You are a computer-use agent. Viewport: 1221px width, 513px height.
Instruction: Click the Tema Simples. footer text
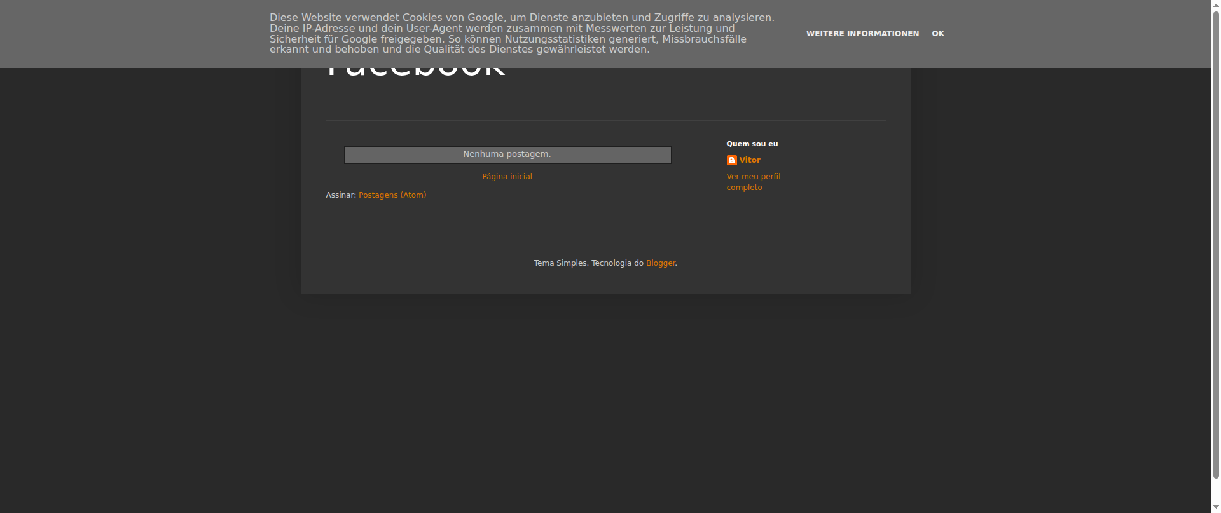[x=561, y=263]
